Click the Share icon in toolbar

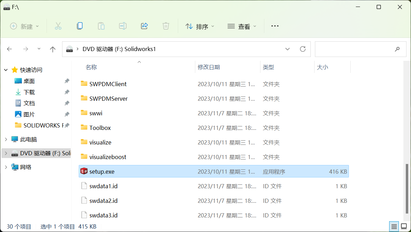(x=144, y=26)
